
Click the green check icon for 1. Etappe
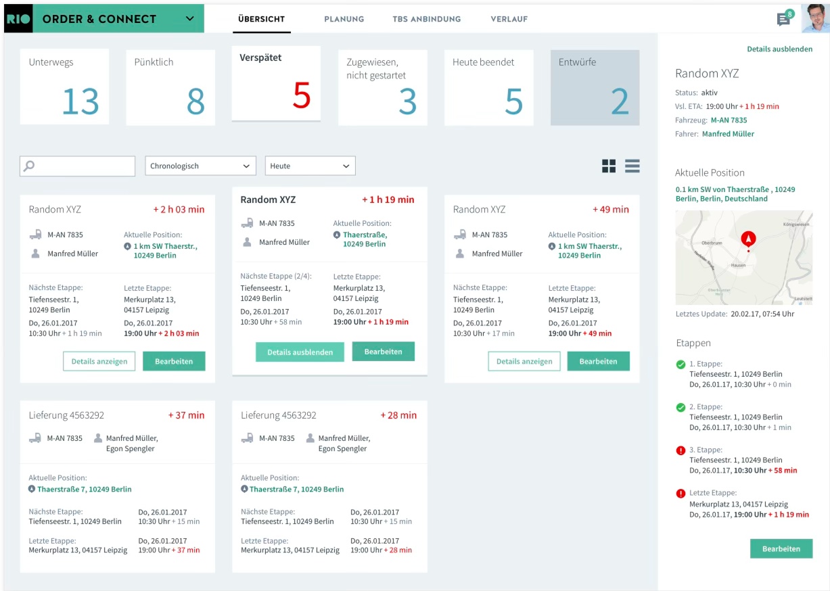(681, 364)
